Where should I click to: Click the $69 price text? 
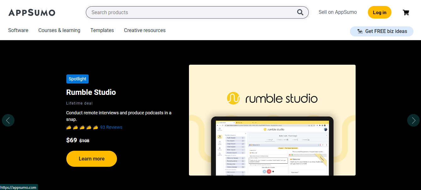[x=72, y=140]
